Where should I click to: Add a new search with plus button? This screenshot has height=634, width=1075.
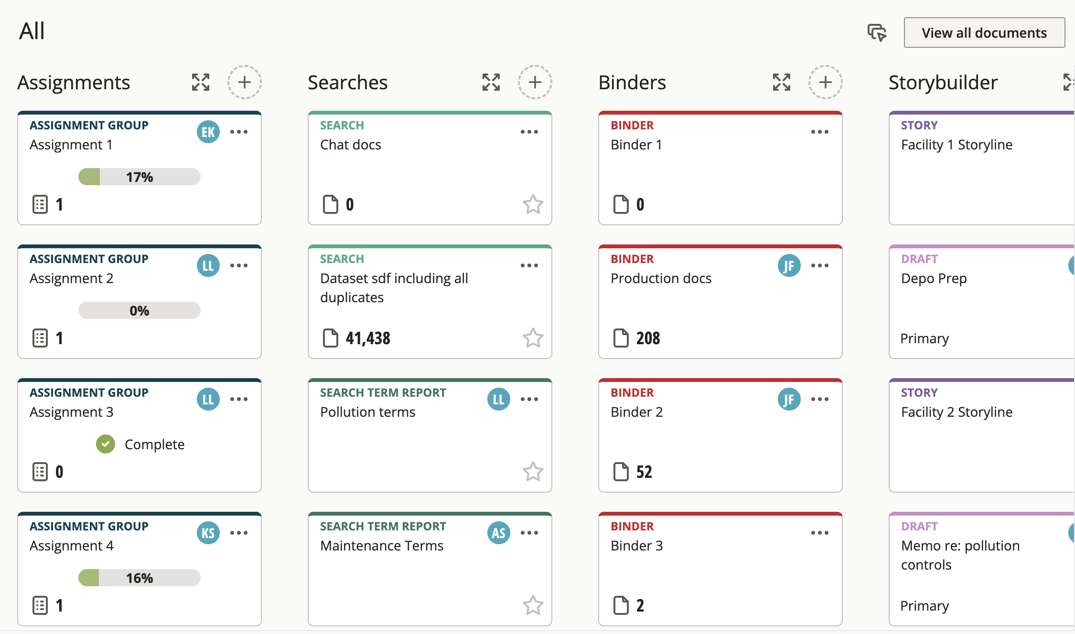click(535, 82)
